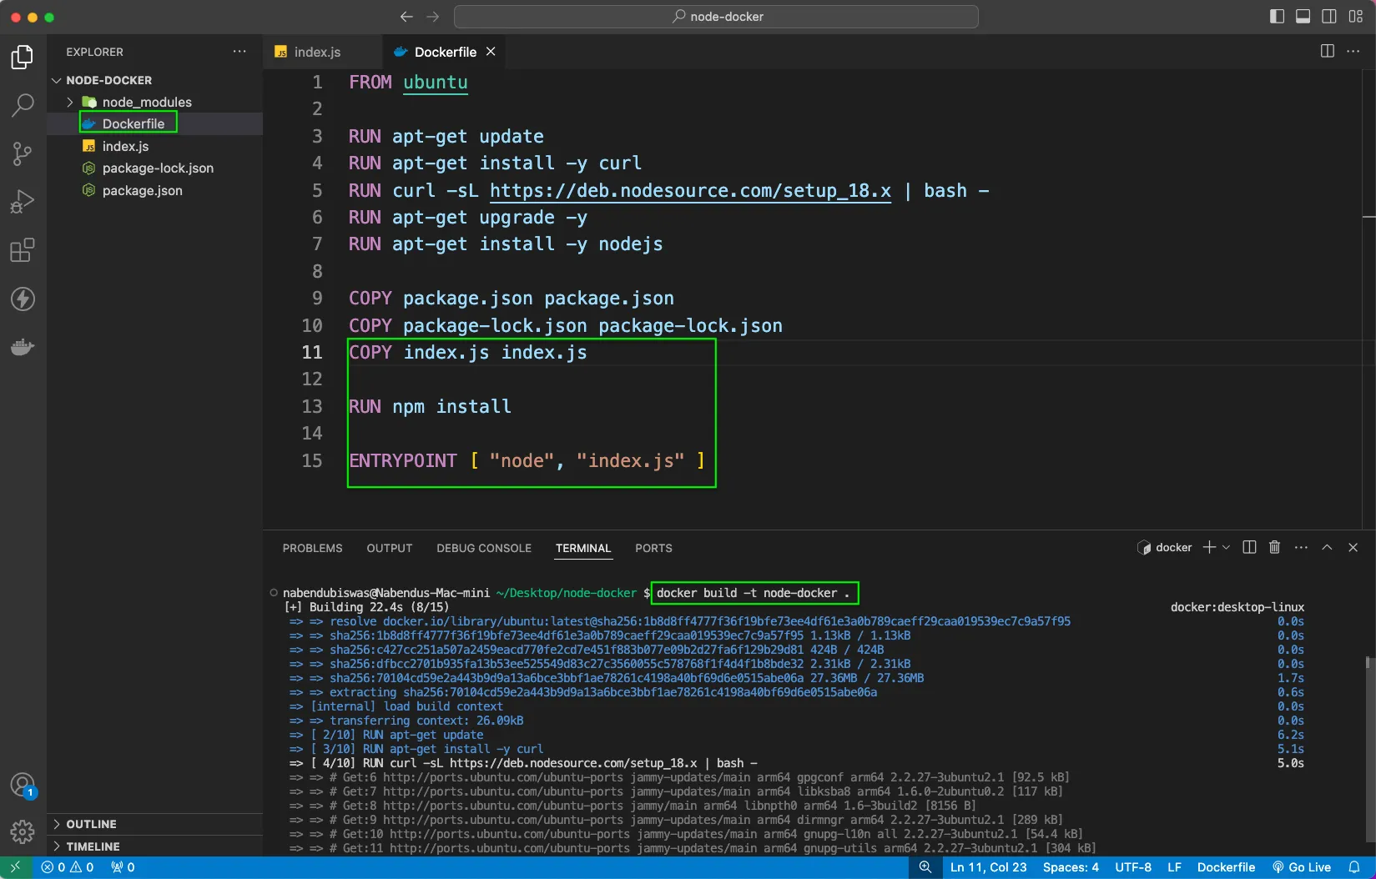Click forwarded ports status indicator
This screenshot has width=1376, height=879.
click(123, 867)
